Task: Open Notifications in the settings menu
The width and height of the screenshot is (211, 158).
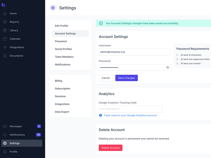Action: 71,65
